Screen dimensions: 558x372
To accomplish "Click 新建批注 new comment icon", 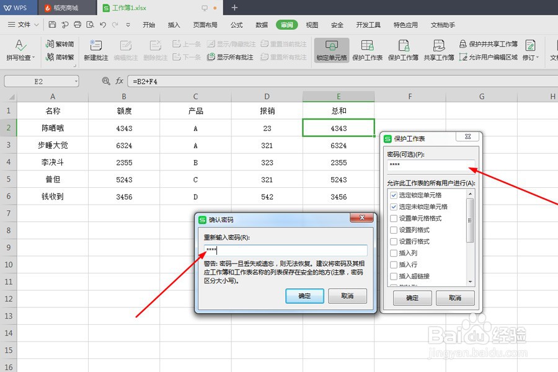I will pyautogui.click(x=95, y=50).
